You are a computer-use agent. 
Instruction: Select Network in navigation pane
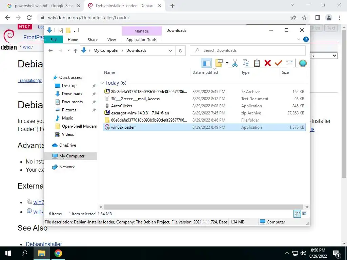point(67,167)
